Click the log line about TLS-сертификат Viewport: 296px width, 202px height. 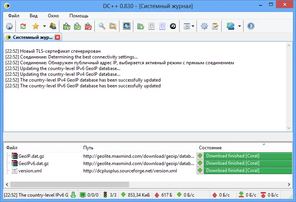point(53,51)
